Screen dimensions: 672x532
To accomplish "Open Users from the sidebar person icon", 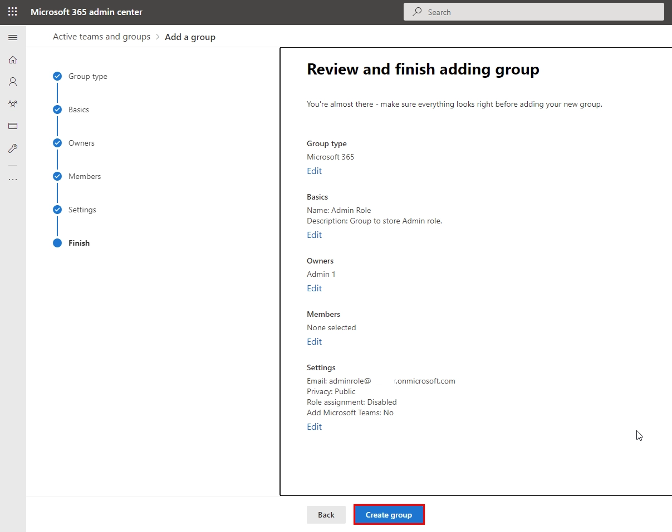I will point(13,82).
